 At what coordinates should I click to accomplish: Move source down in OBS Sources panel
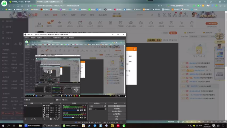[x=58, y=119]
